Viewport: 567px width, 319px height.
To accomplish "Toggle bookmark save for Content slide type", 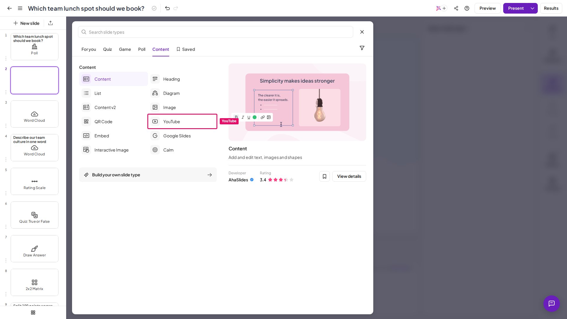I will point(324,176).
